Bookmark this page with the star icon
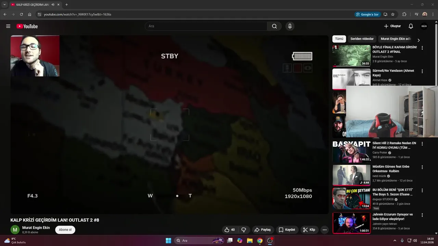Image resolution: width=438 pixels, height=246 pixels. pos(393,14)
